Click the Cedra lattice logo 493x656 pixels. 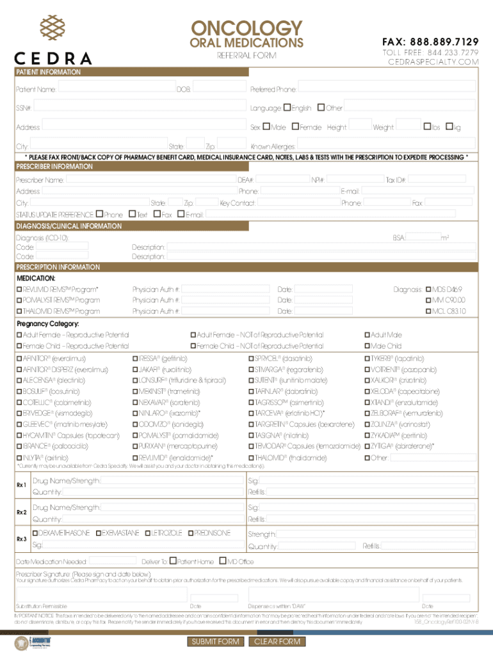click(x=53, y=28)
